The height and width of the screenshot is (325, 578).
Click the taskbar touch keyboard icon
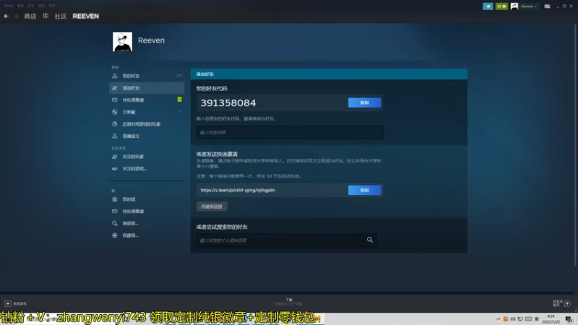click(x=528, y=319)
